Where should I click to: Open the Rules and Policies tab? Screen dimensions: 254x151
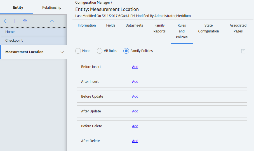pos(182,31)
